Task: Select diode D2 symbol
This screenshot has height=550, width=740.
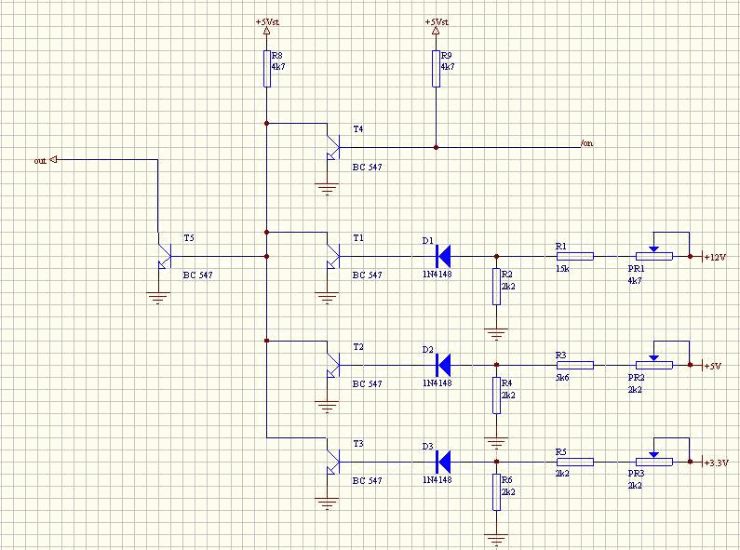Action: (443, 366)
